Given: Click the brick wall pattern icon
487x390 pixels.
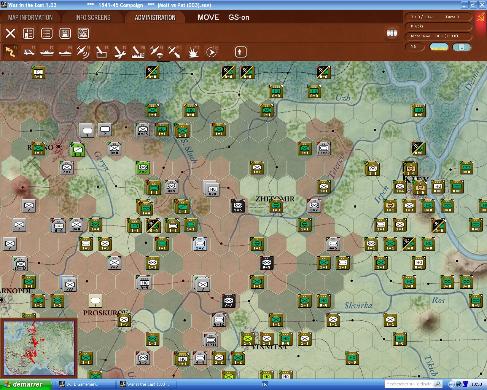Looking at the screenshot, I should [x=83, y=33].
